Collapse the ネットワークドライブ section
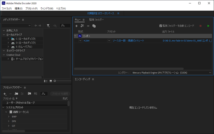 click(4, 50)
